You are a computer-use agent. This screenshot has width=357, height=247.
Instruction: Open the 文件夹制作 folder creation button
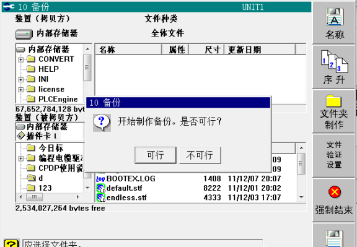click(x=334, y=111)
